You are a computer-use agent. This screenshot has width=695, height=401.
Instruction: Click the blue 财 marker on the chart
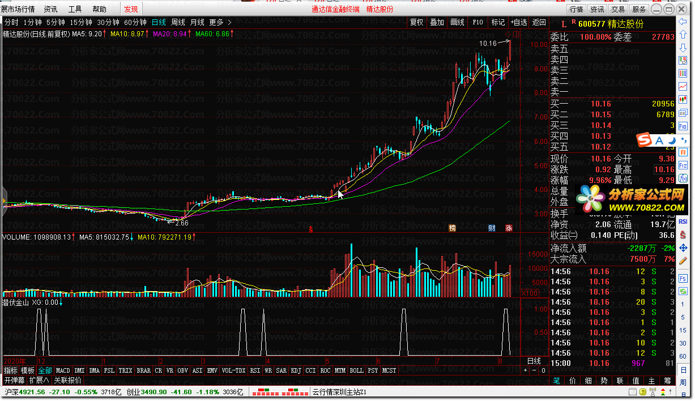click(x=492, y=228)
